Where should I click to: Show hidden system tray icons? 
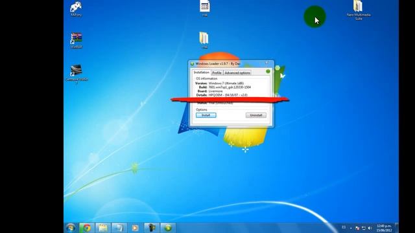point(351,228)
